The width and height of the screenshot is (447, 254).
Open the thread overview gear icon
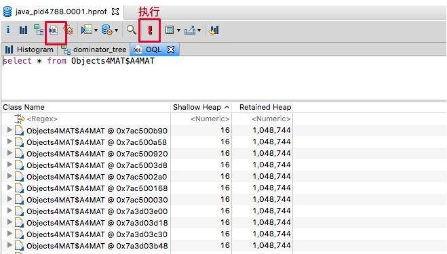coord(69,30)
